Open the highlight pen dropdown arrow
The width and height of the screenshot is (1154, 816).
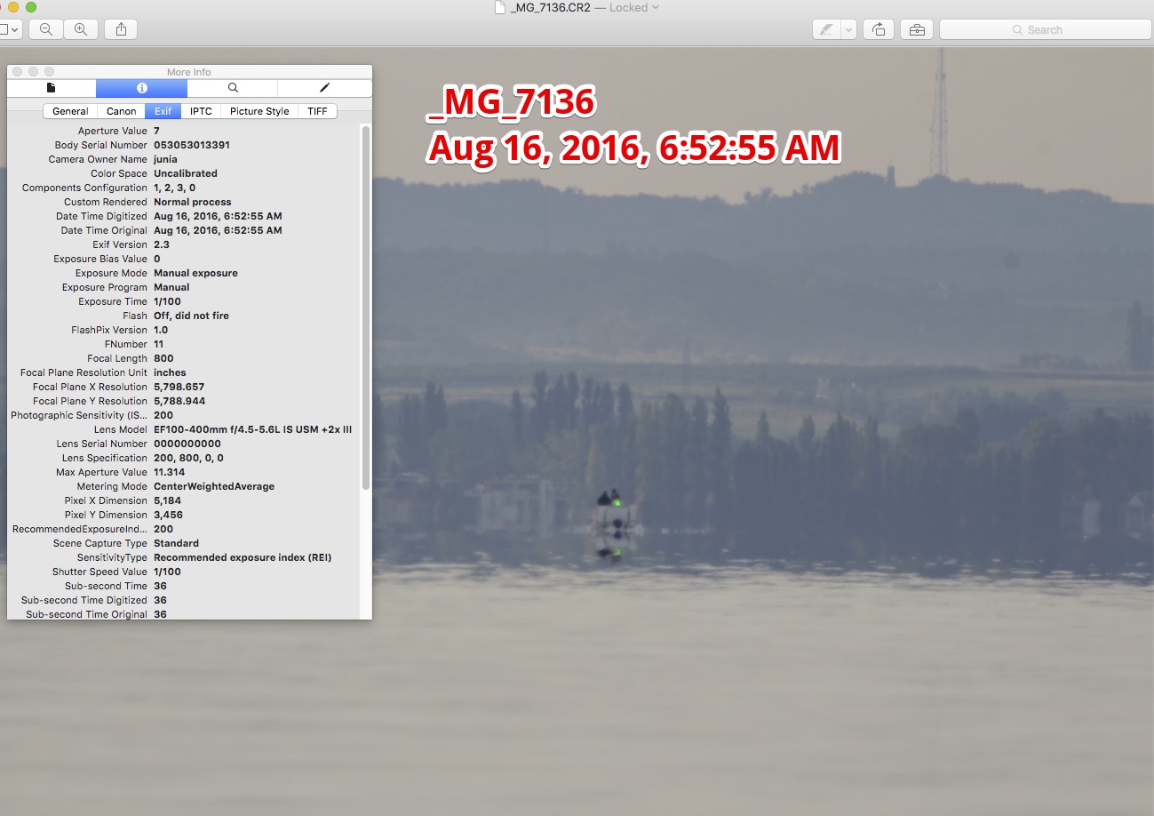(x=848, y=29)
